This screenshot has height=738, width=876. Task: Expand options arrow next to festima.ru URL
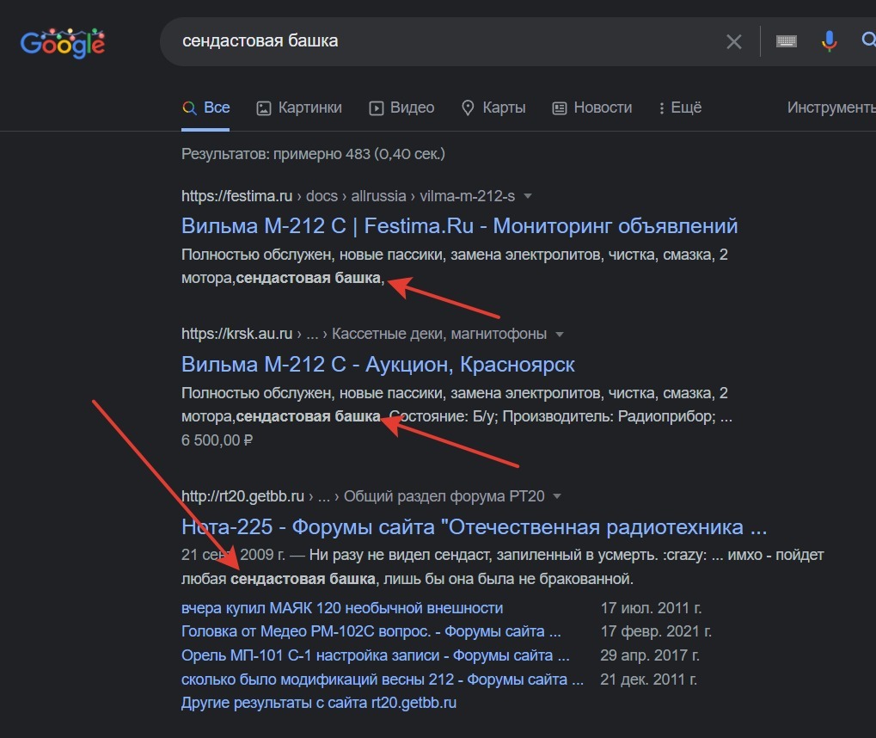tap(528, 196)
